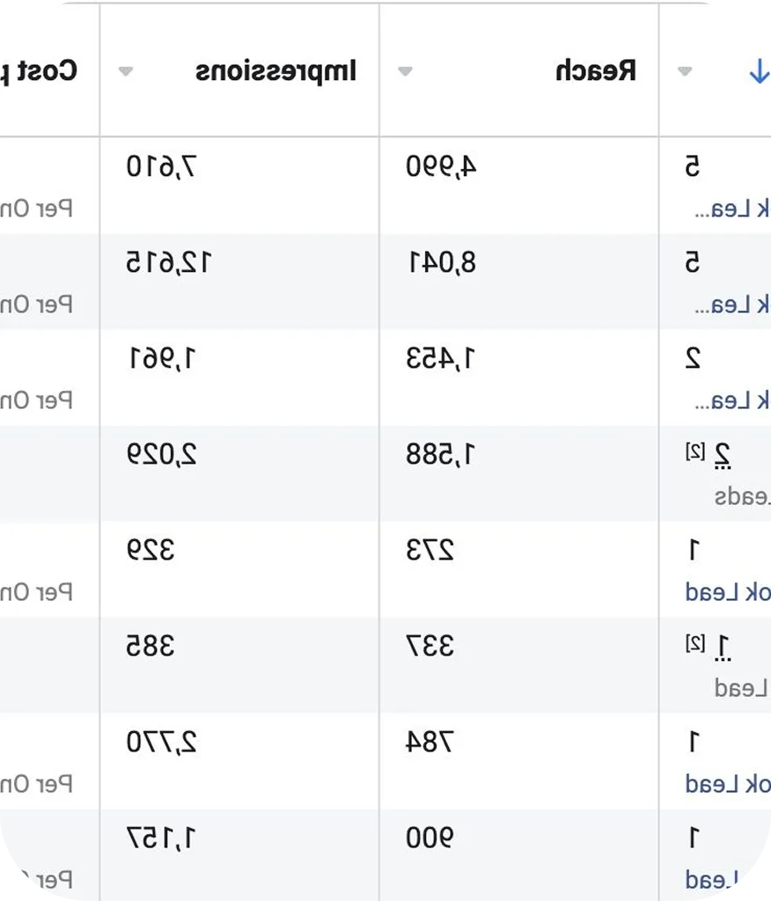
Task: Click the underlined result 1 in the 385 impressions row
Action: pyautogui.click(x=723, y=648)
